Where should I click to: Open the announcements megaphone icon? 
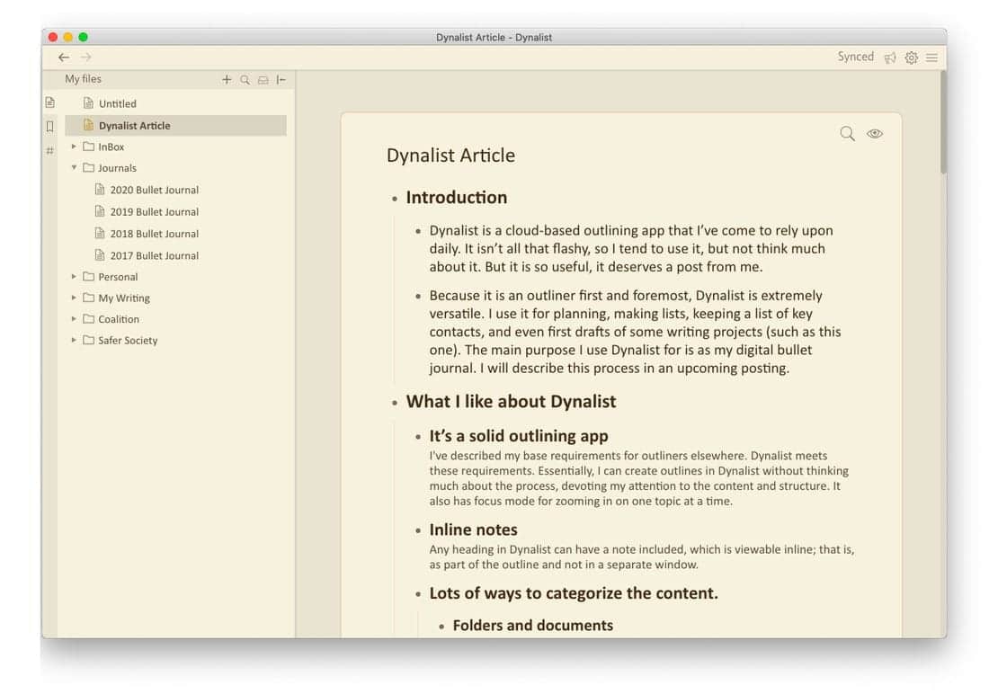pyautogui.click(x=890, y=58)
